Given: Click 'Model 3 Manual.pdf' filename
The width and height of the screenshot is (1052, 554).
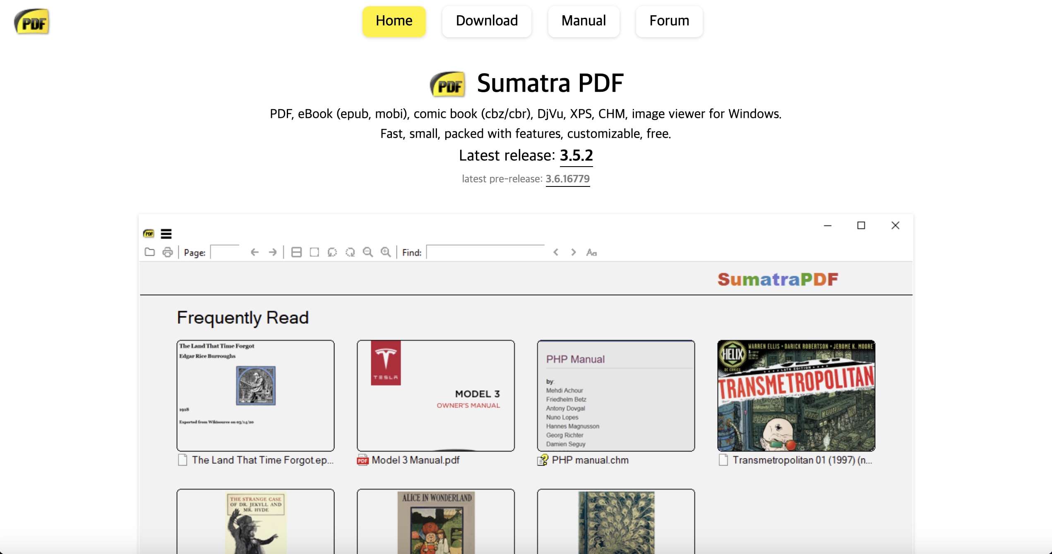Looking at the screenshot, I should [x=416, y=460].
